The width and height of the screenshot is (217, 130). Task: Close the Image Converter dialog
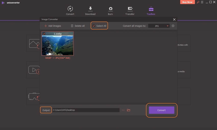click(x=174, y=19)
